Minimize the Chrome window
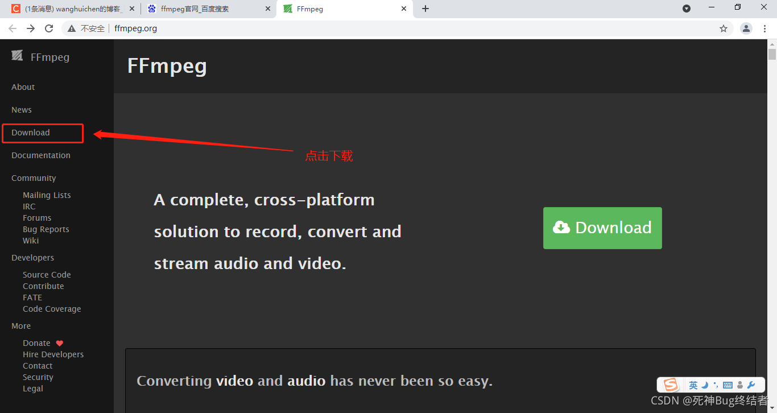Screen dimensions: 777x413 (x=712, y=7)
